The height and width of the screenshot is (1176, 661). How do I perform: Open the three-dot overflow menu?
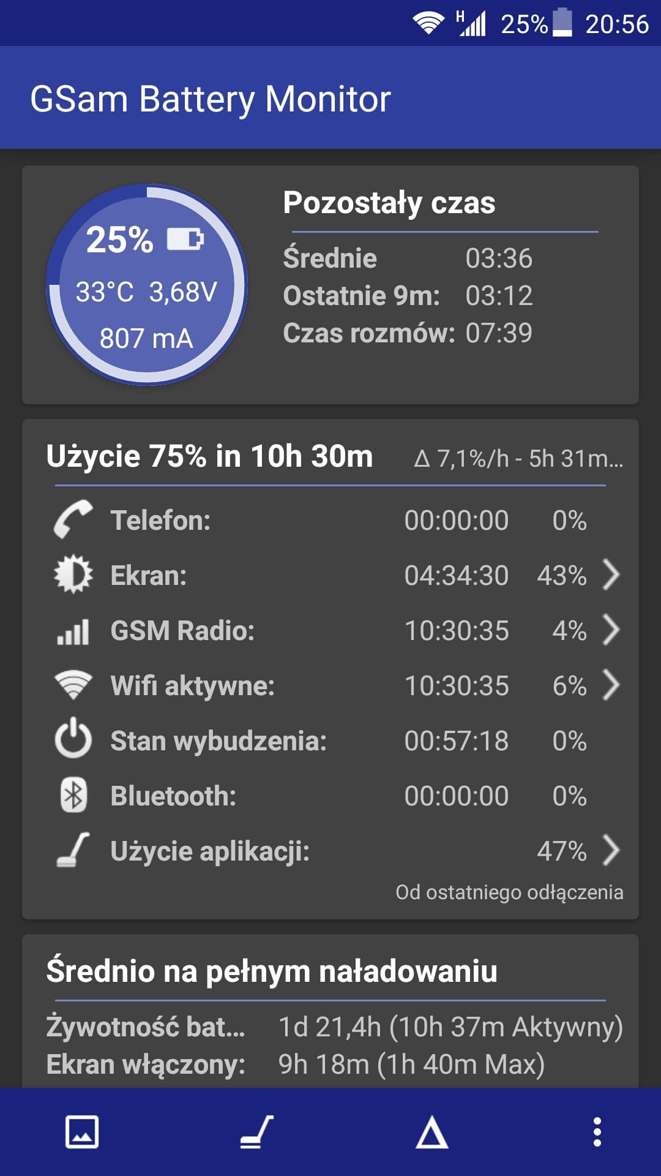click(x=597, y=1132)
